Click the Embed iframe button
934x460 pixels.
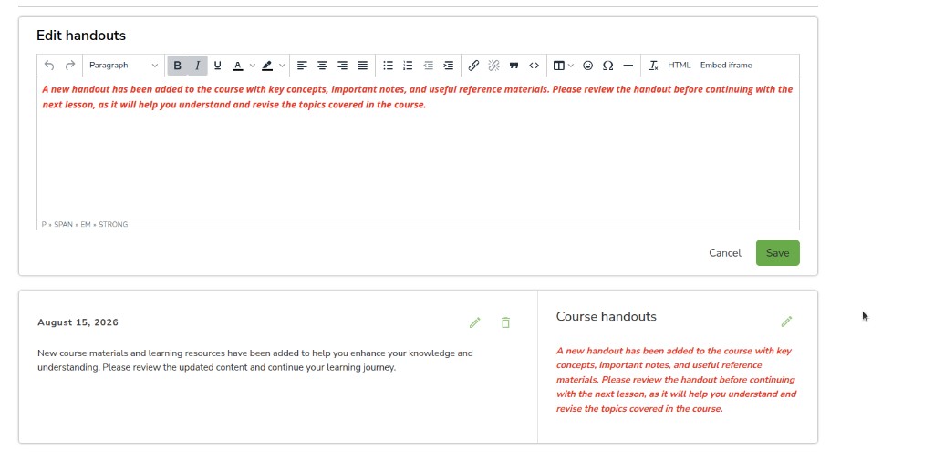[x=726, y=66]
